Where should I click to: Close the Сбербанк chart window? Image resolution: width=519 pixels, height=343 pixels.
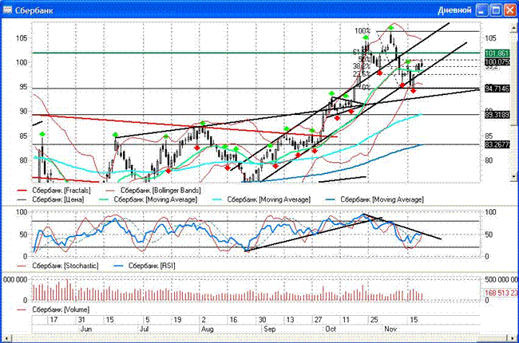509,10
